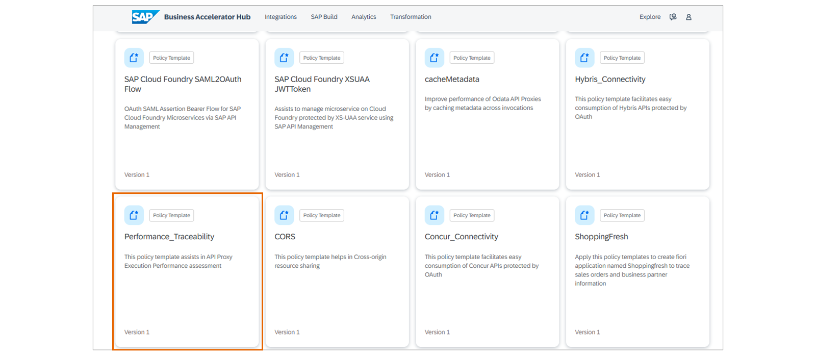The width and height of the screenshot is (816, 356).
Task: Open the Hybris_Connectivity title
Action: (610, 79)
